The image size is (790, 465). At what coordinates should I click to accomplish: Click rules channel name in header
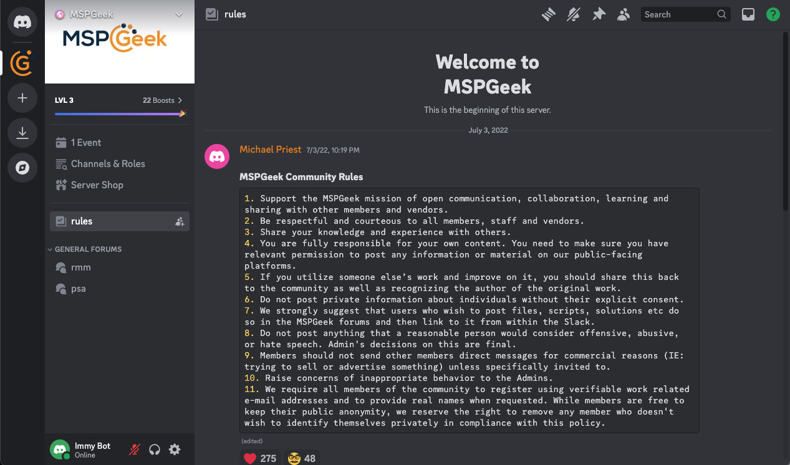pyautogui.click(x=236, y=14)
